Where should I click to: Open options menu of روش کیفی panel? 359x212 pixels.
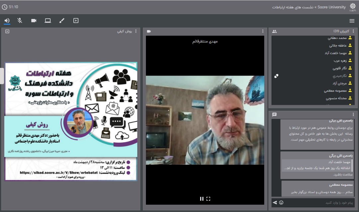(136, 31)
